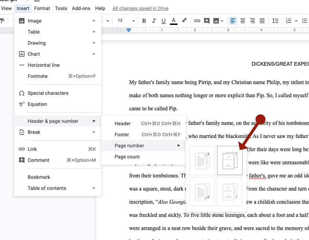Viewport: 309px width, 240px height.
Task: Select Footnote from the Insert menu
Action: pos(37,76)
